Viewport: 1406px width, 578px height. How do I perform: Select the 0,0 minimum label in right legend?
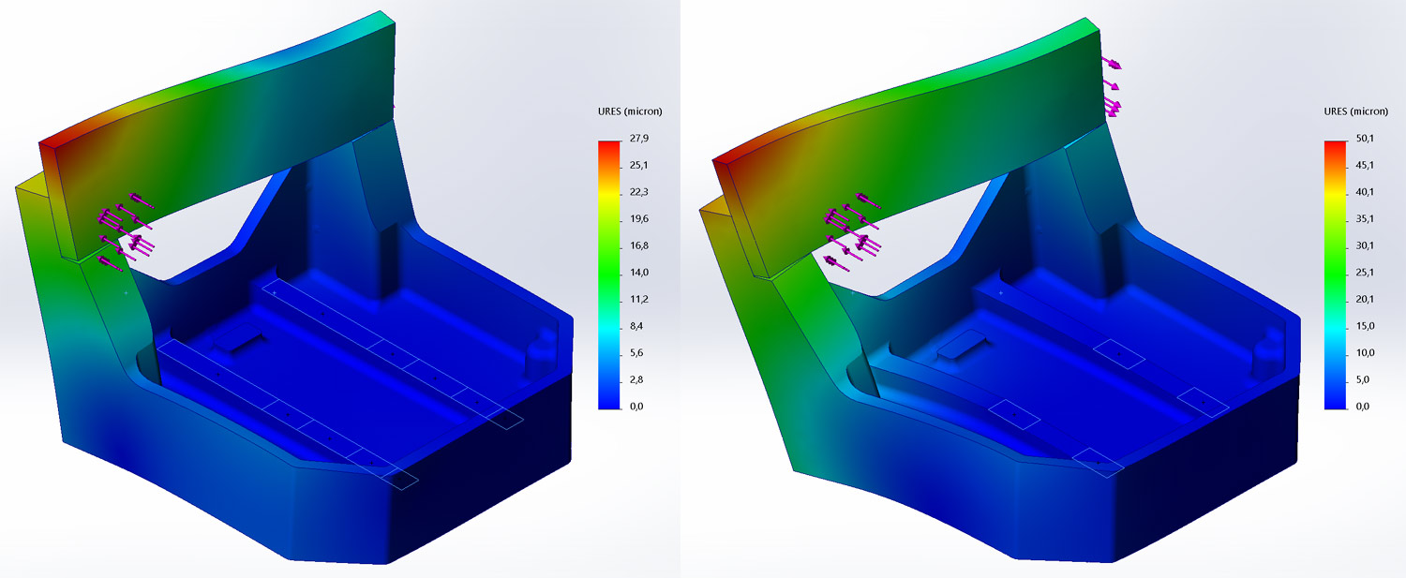click(x=1365, y=407)
